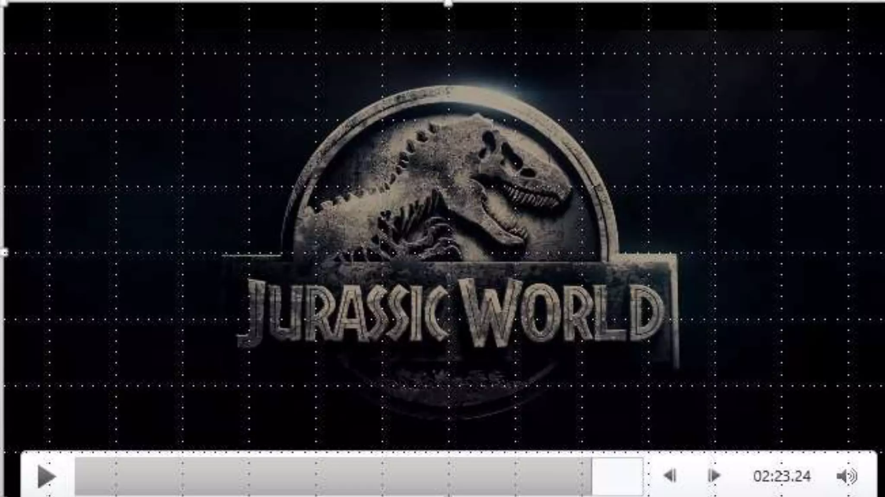885x497 pixels.
Task: Click the top-center sizing handle of video
Action: click(x=448, y=3)
